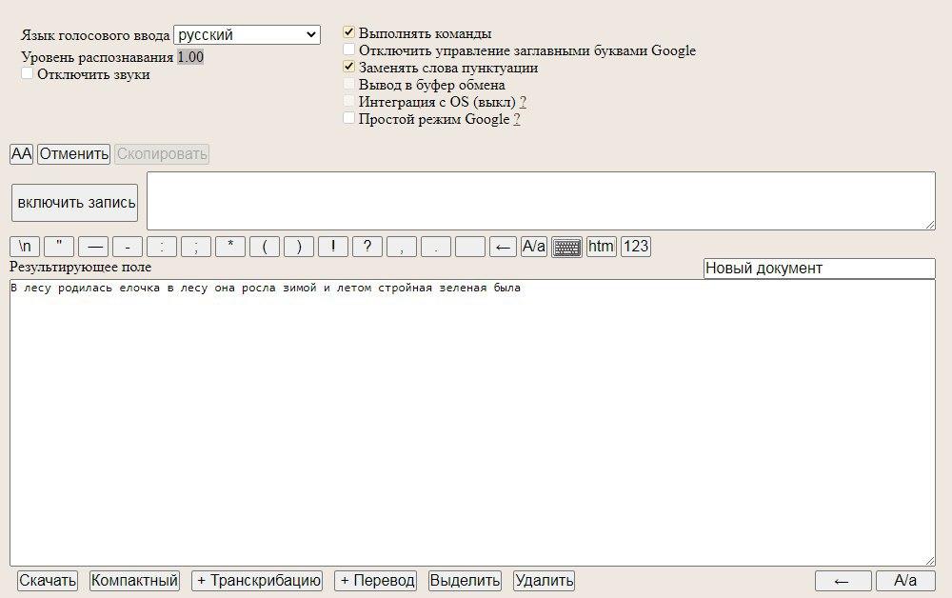952x598 pixels.
Task: Insert a quotation mark from punctuation toolbar
Action: 59,247
